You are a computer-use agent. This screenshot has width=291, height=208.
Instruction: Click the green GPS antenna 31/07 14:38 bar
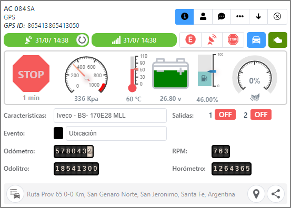coord(46,40)
